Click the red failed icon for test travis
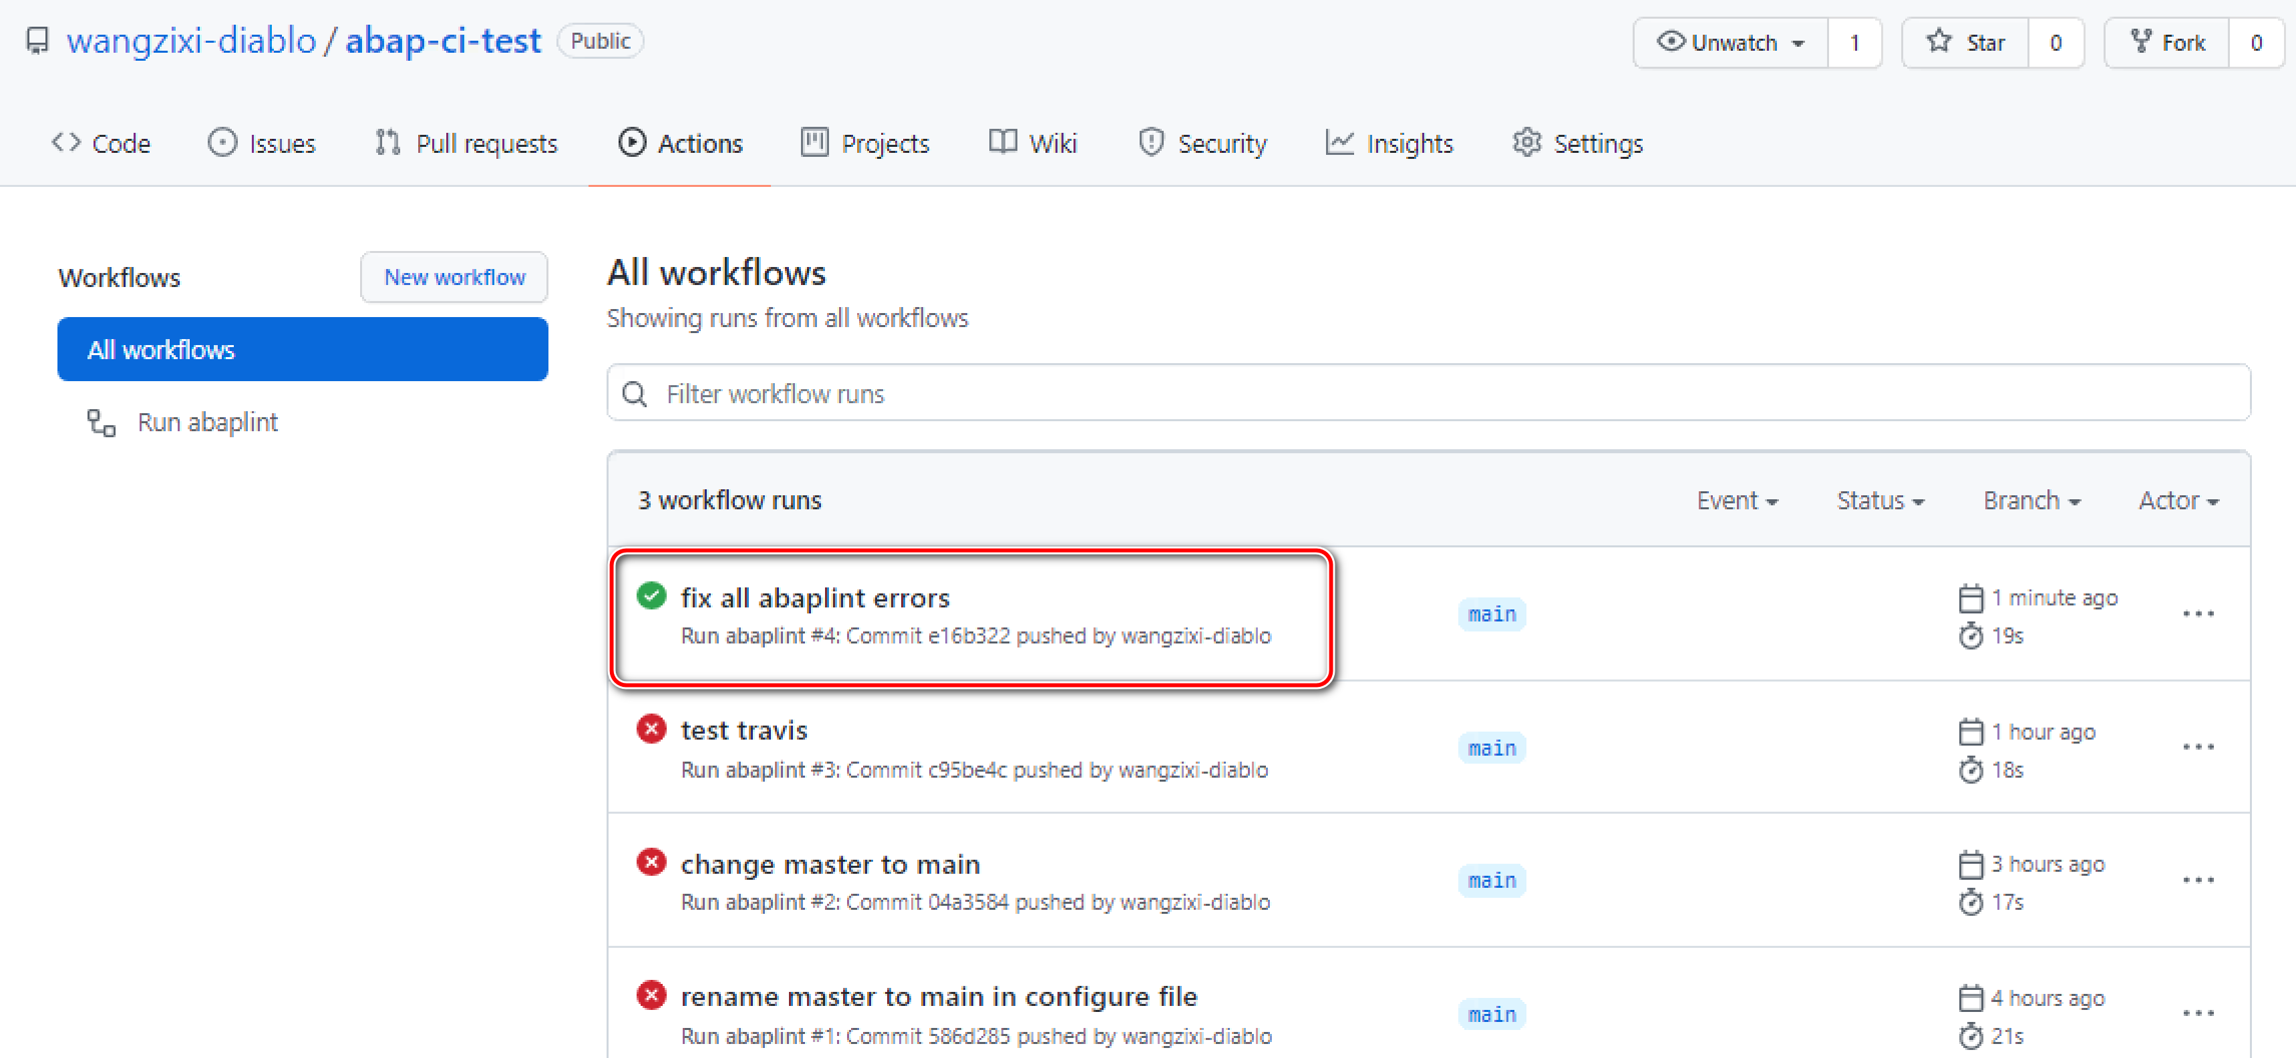This screenshot has height=1058, width=2296. click(x=651, y=730)
